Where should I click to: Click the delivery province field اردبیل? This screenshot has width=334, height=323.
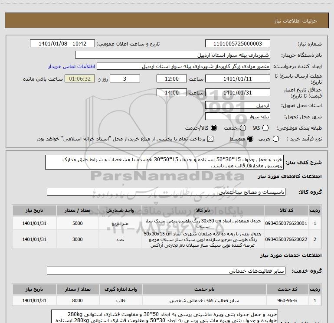click(238, 105)
